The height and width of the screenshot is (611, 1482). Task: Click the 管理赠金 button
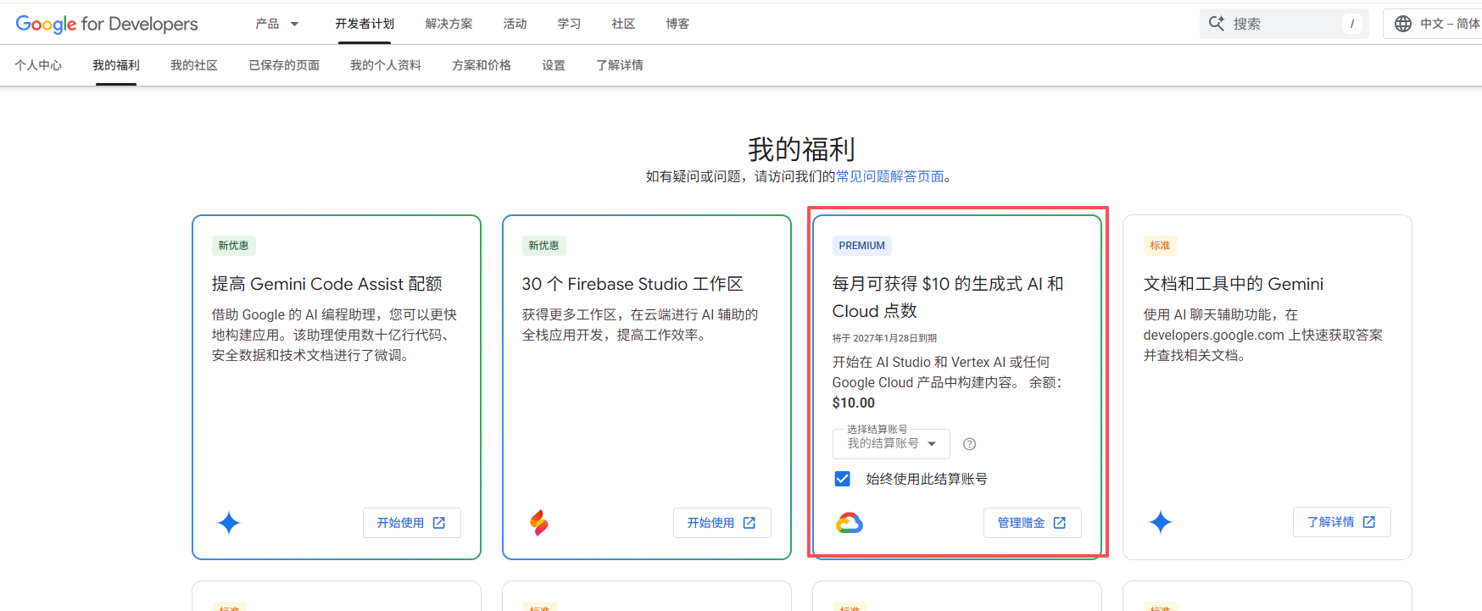[1033, 523]
